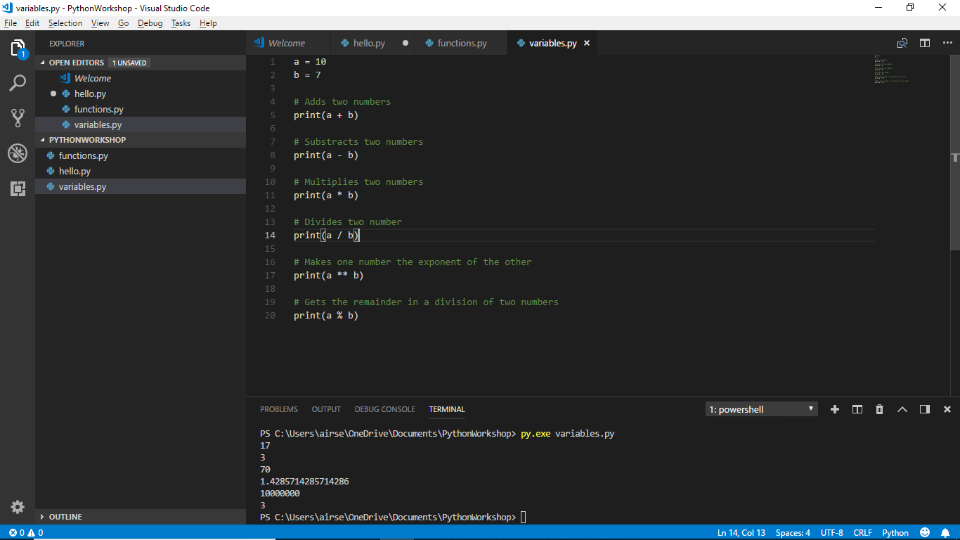Select hello.py in Open Editors list
This screenshot has height=540, width=960.
tap(141, 94)
